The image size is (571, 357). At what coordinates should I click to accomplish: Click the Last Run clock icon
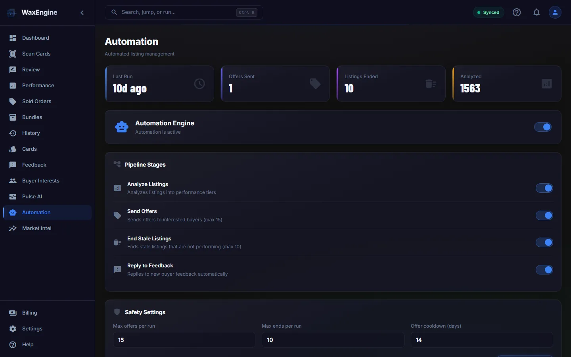tap(199, 84)
